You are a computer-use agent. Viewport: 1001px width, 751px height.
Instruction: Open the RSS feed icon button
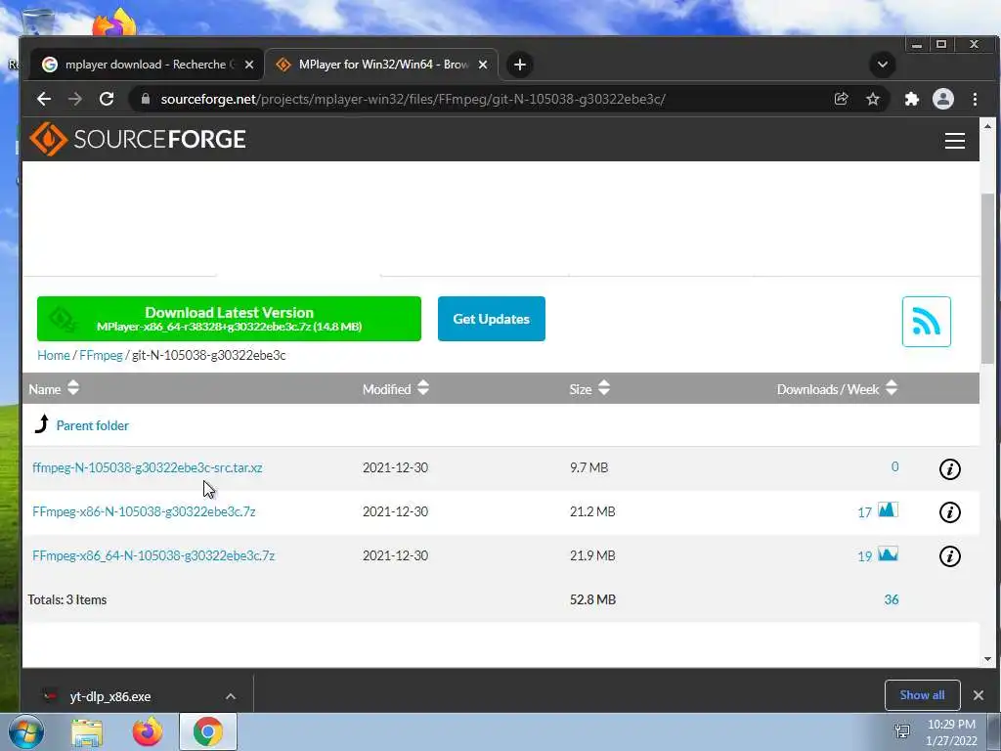[927, 321]
